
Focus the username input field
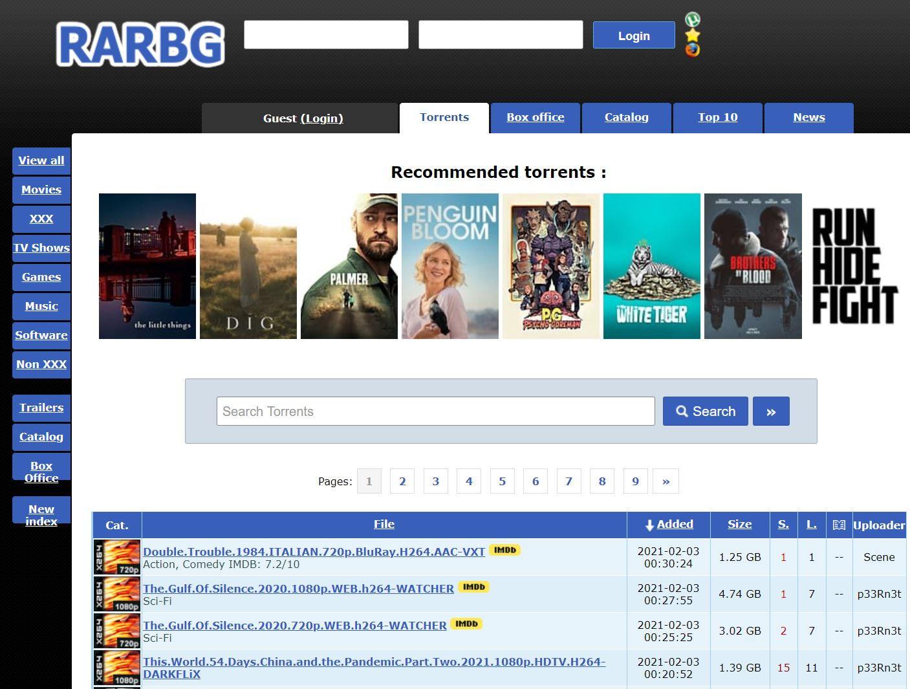click(326, 35)
